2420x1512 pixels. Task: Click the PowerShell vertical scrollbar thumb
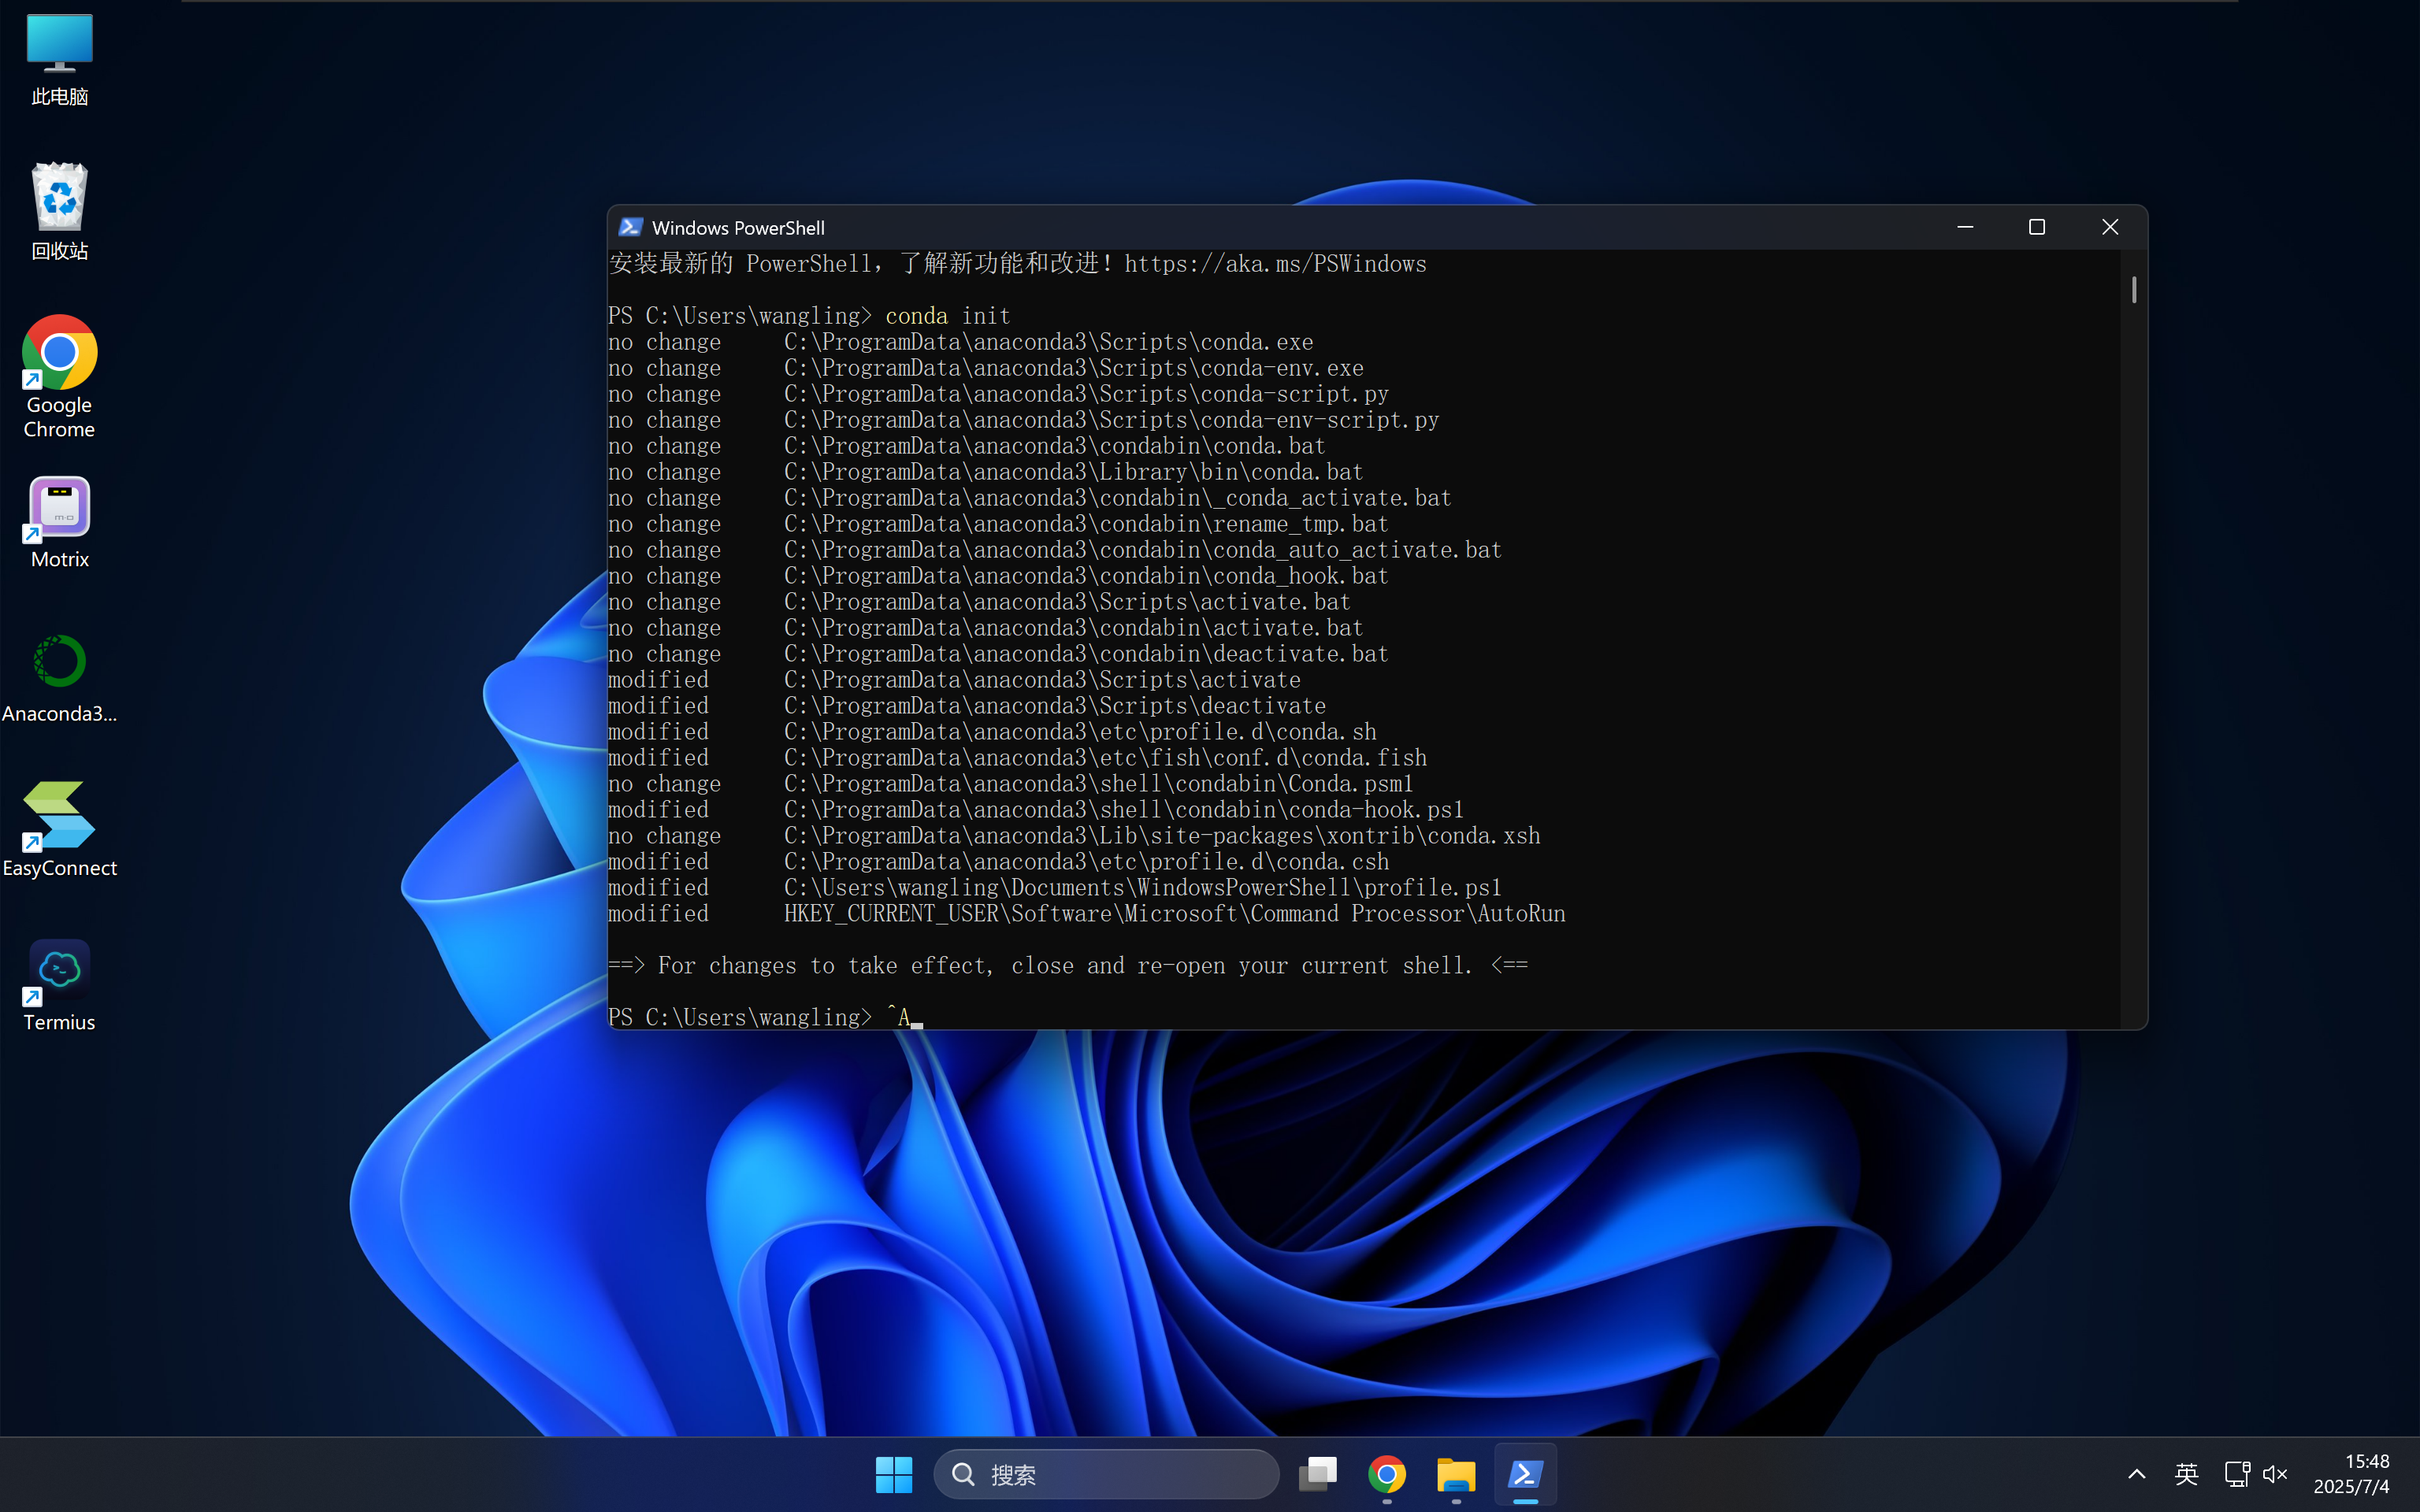point(2134,290)
